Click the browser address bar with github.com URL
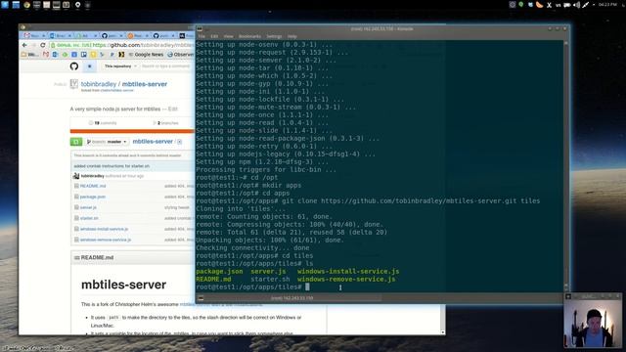Screen dimensions: 626x352 coord(121,45)
